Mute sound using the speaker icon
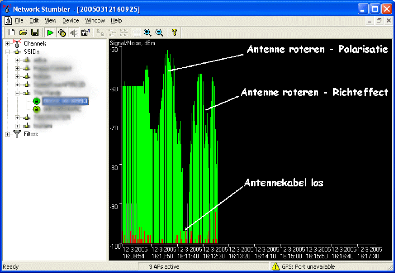Screen dimensions: 395x273 point(74,33)
